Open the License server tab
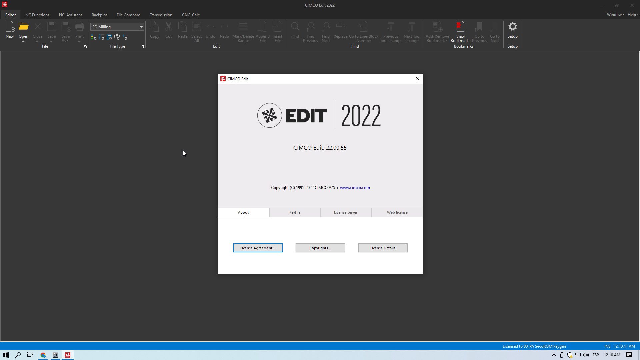This screenshot has width=640, height=360. point(346,212)
